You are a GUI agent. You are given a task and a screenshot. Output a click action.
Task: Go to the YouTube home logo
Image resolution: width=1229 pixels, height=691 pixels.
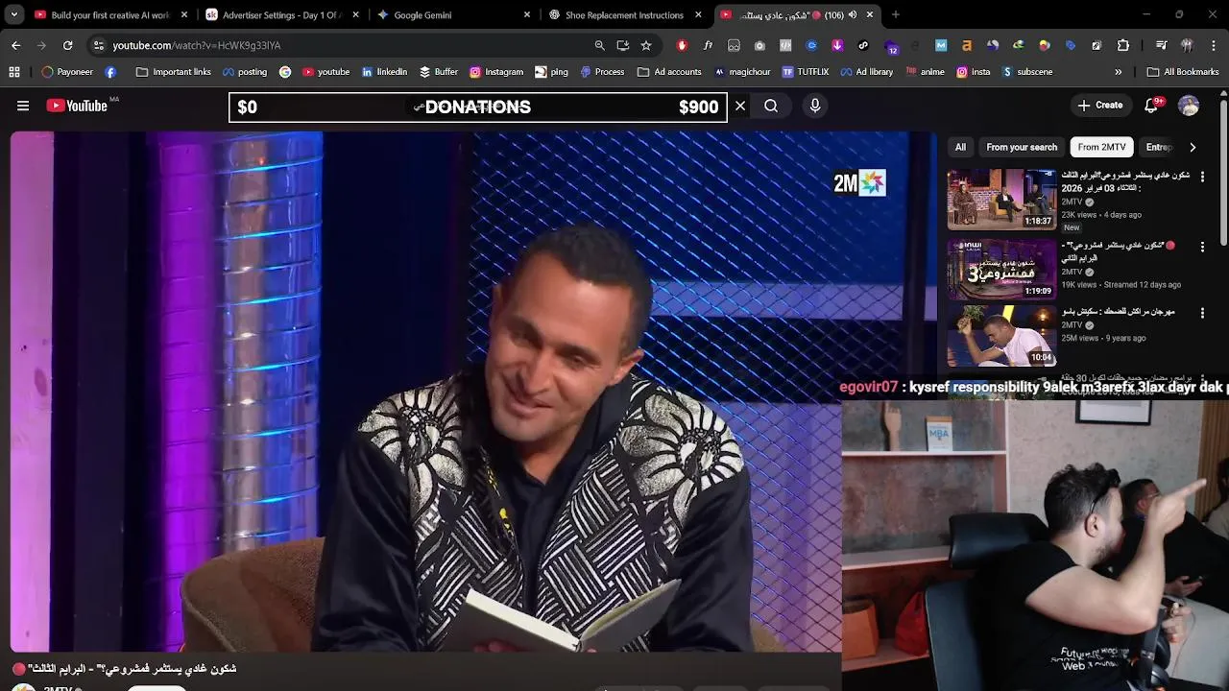pos(77,106)
